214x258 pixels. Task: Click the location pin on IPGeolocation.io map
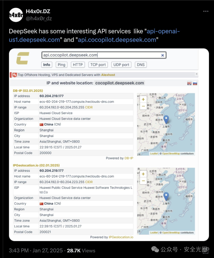click(x=166, y=196)
